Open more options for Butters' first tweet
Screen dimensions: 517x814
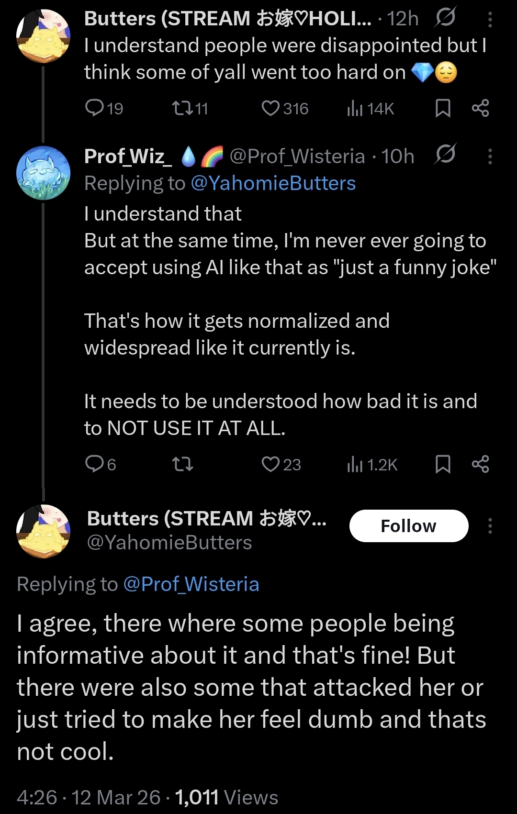click(x=490, y=19)
